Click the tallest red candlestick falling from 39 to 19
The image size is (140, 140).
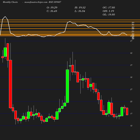tap(10, 84)
